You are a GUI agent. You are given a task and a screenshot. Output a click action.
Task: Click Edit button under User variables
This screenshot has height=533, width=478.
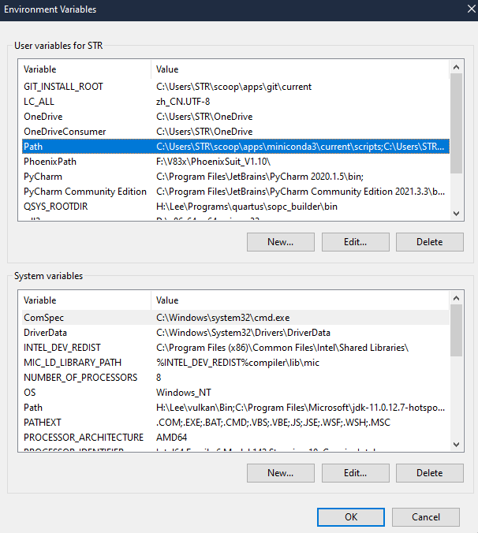355,242
